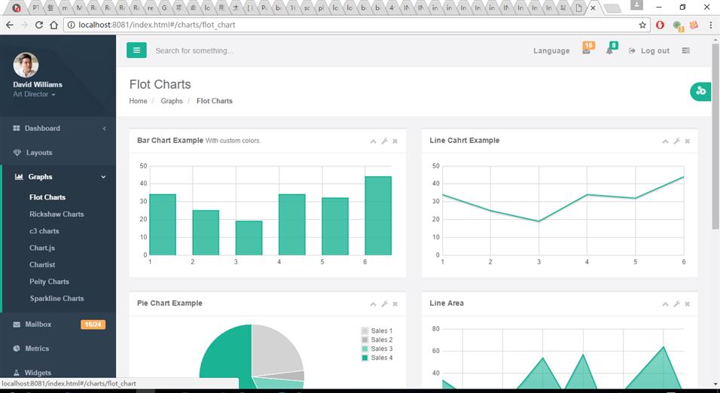
Task: Open right sidebar list icon next to Log out
Action: pos(685,50)
